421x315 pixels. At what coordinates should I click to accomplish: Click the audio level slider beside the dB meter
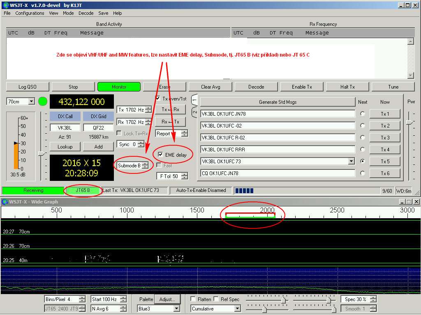click(x=41, y=154)
